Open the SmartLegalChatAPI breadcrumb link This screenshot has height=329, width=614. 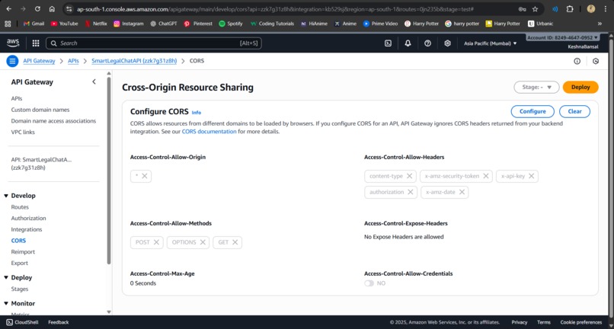(134, 61)
